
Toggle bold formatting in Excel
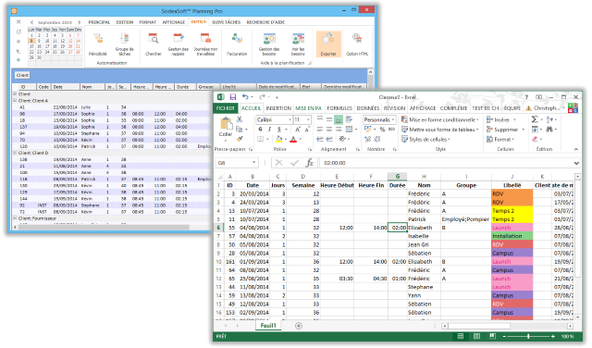click(x=260, y=130)
